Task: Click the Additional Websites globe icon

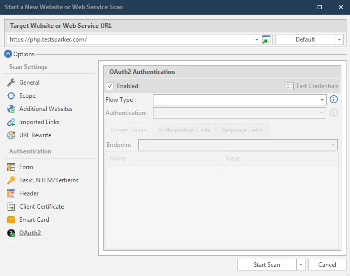Action: 11,109
